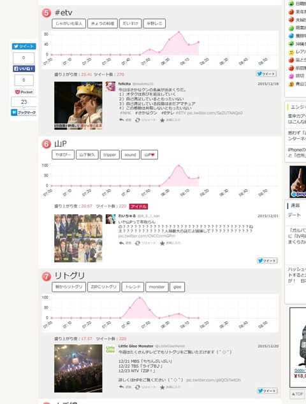Image resolution: width=306 pixels, height=404 pixels.
Task: Open the れいちゅる username link
Action: 127,216
